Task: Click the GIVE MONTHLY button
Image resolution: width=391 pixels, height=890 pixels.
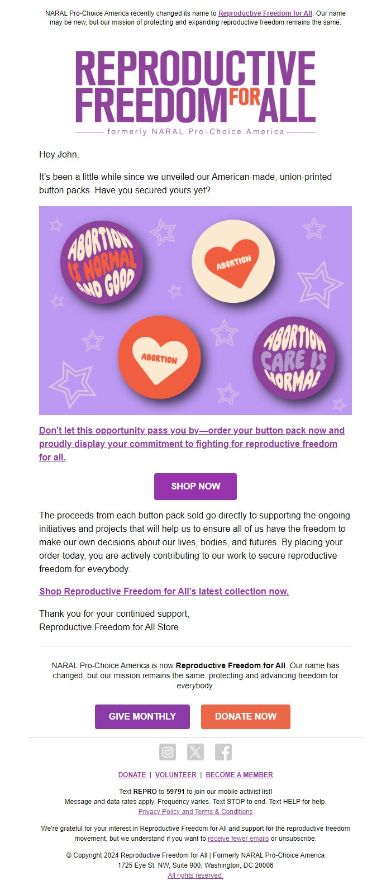Action: click(142, 716)
